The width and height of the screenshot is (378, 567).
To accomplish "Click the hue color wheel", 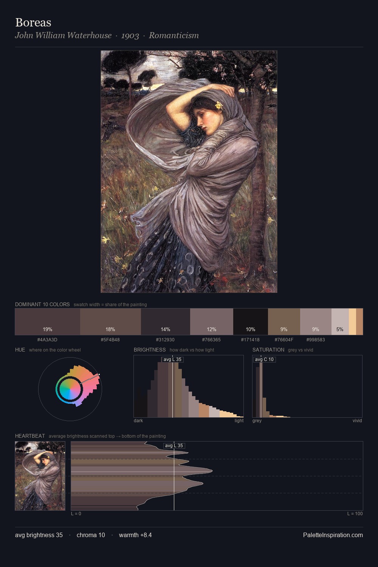I will pyautogui.click(x=70, y=389).
